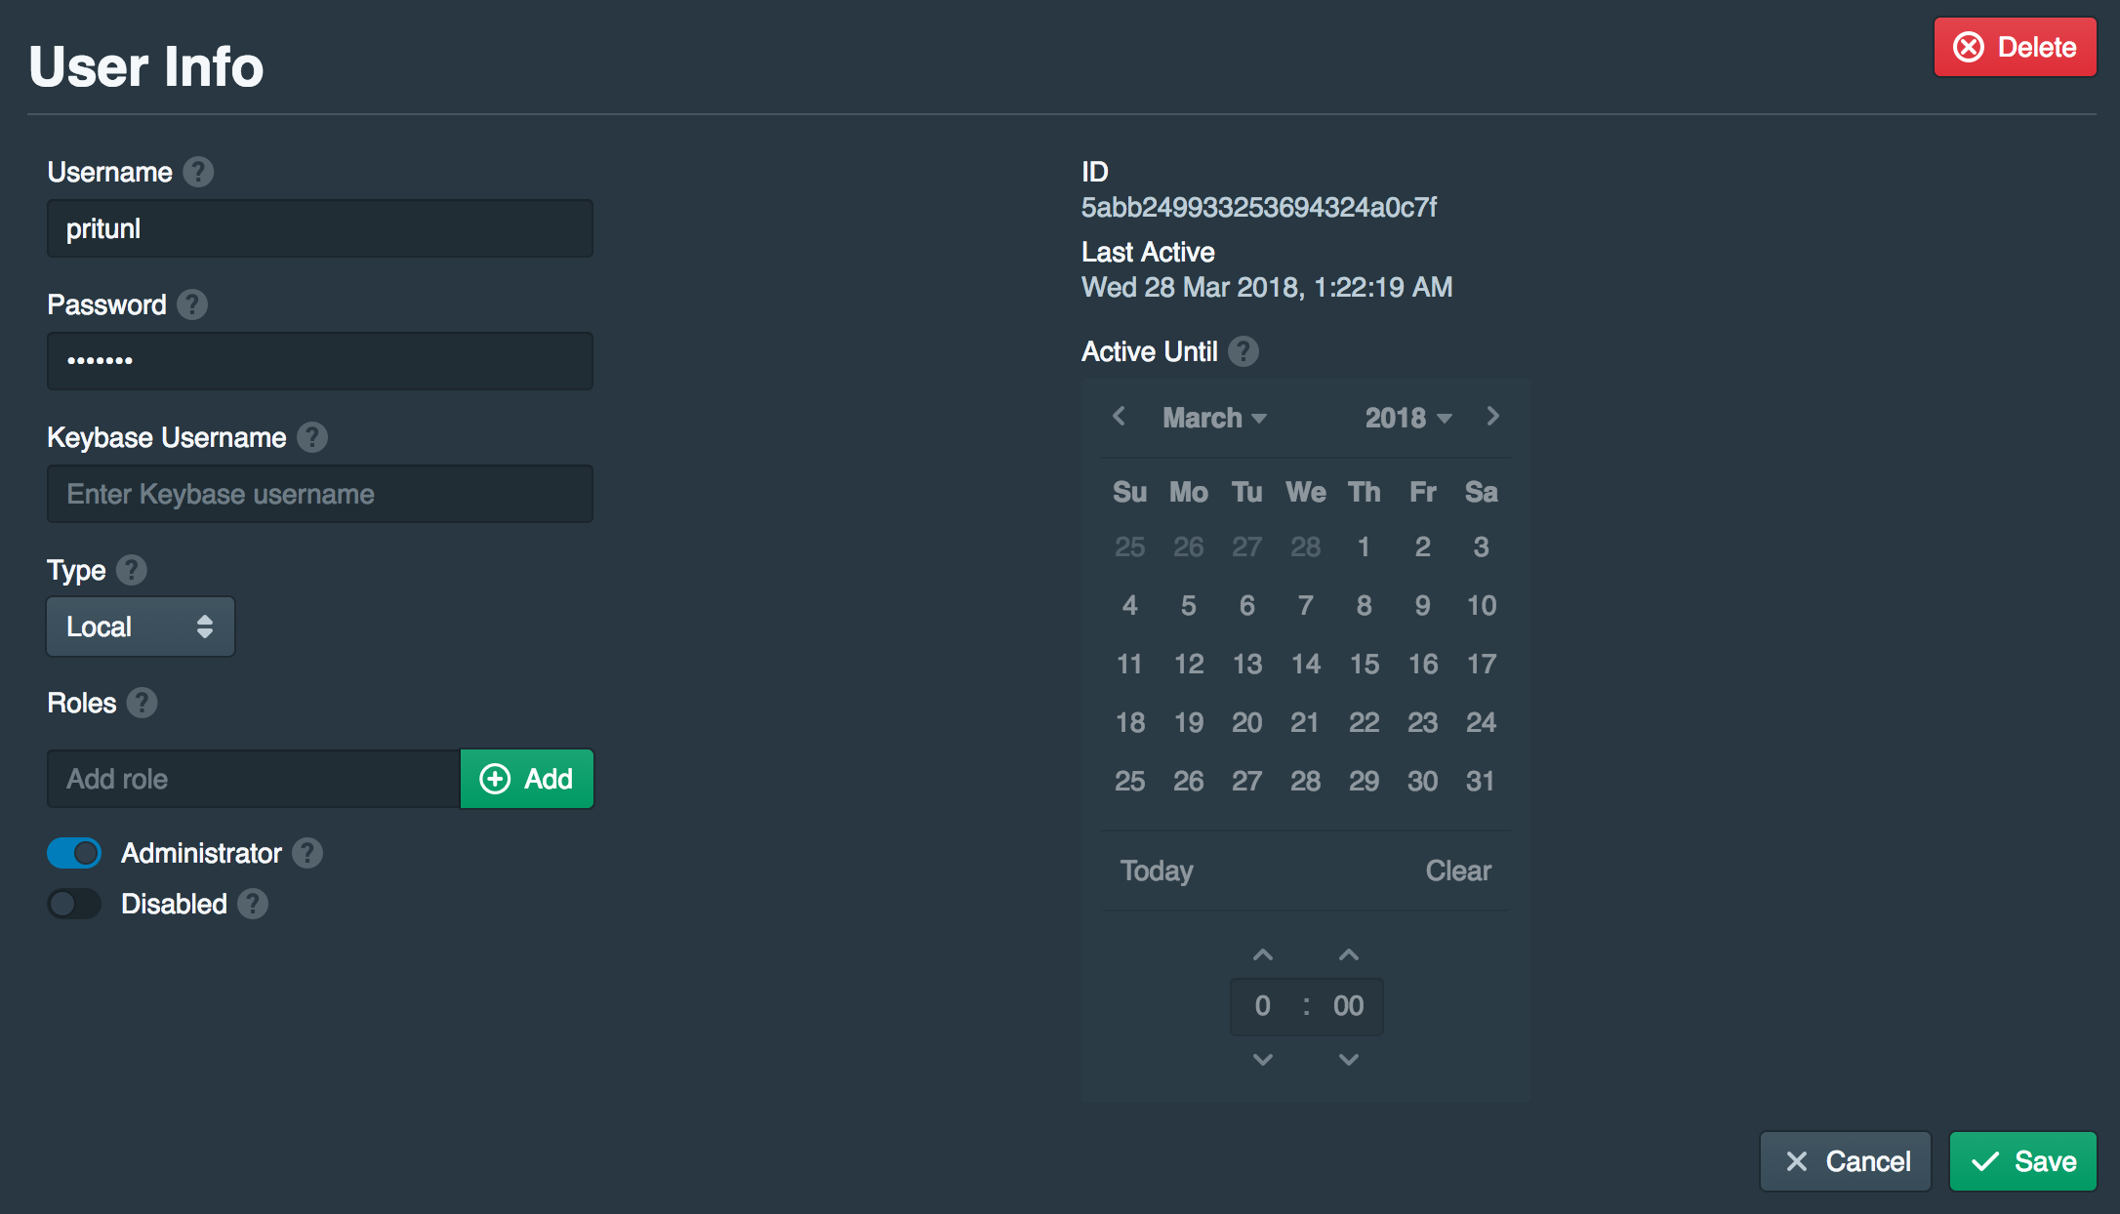Focus the Username field with pritunl
The image size is (2120, 1214).
point(320,228)
